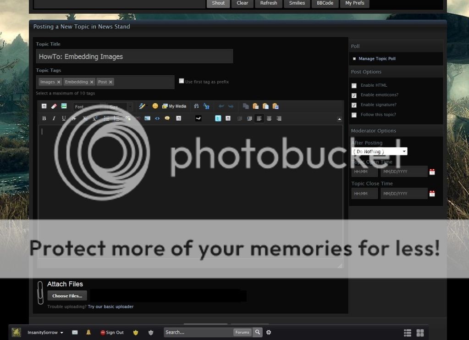Screen dimensions: 469x340
Task: Click Manage Topic Poll link
Action: (377, 59)
